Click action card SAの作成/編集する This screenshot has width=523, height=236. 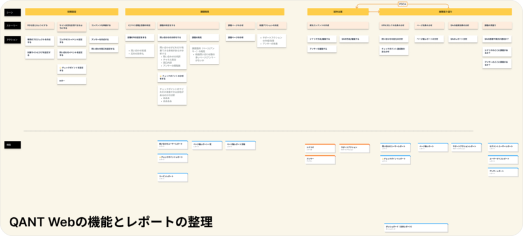point(354,39)
